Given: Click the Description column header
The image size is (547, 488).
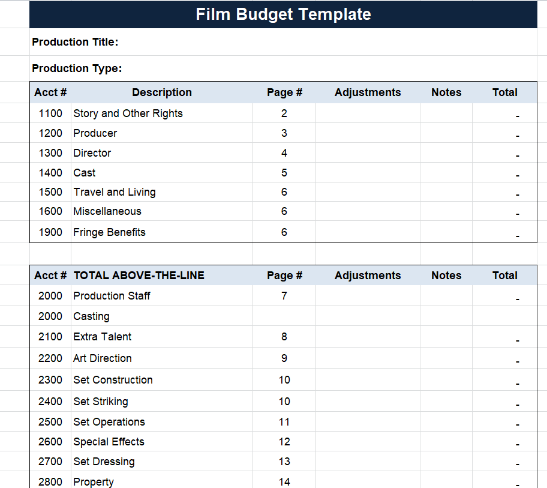Looking at the screenshot, I should tap(161, 92).
